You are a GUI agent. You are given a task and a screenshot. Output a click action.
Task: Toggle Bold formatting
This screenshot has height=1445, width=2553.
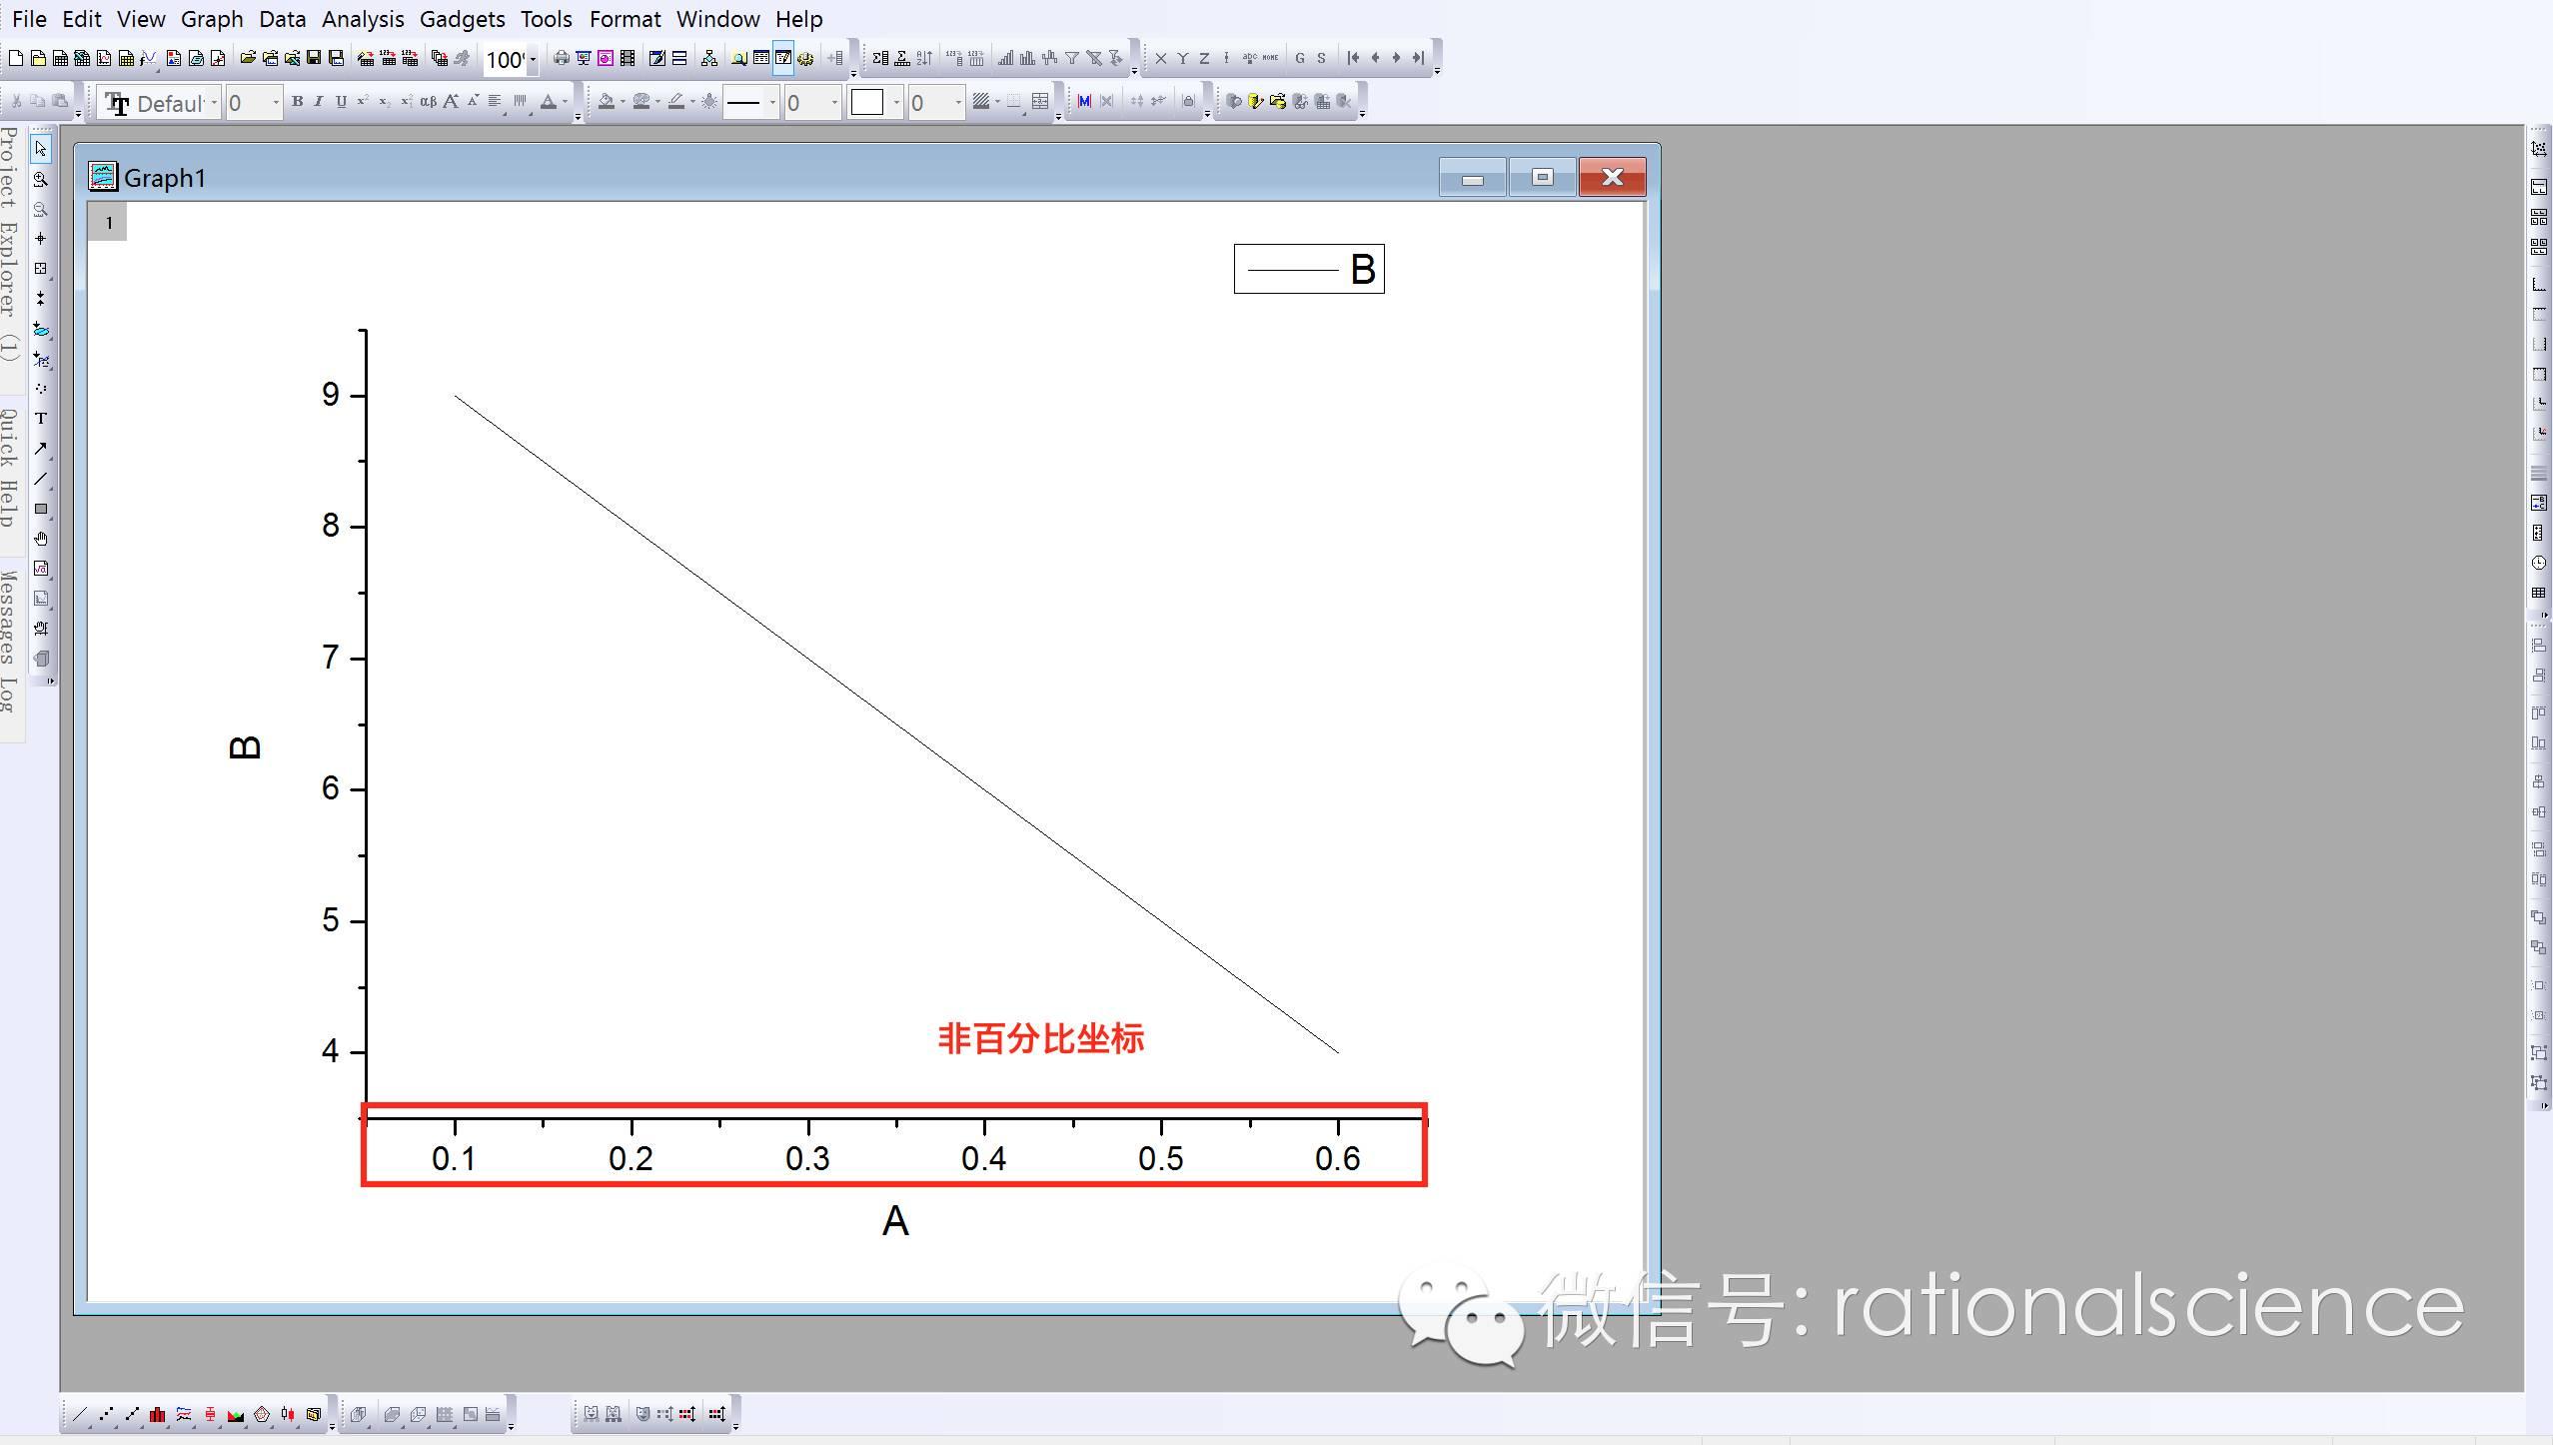[297, 101]
